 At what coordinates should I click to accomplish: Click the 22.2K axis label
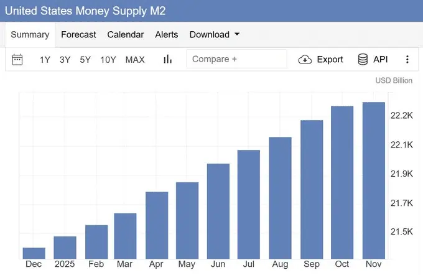pos(402,116)
